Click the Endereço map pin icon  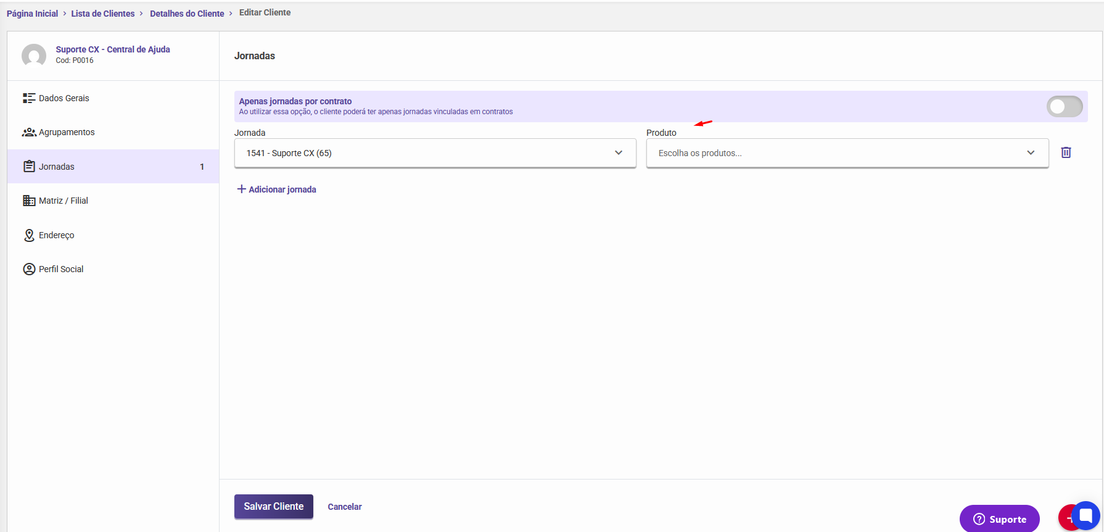[29, 235]
